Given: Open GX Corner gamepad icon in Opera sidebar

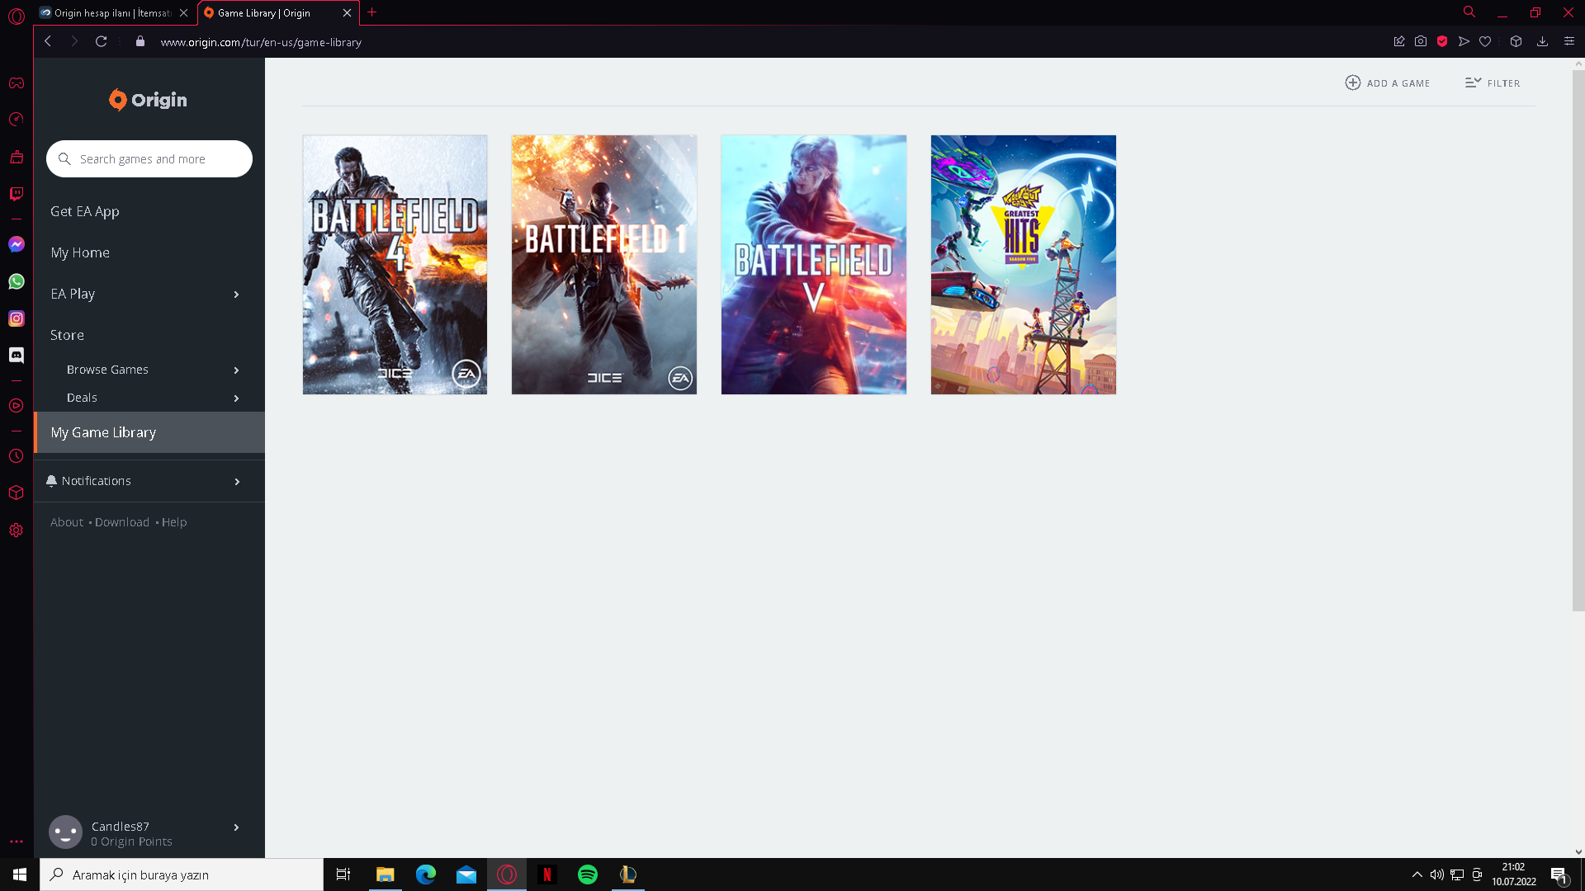Looking at the screenshot, I should coord(17,82).
